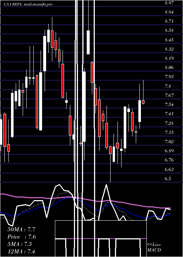
Task: Click the 8.97 price axis label
Action: pyautogui.click(x=169, y=3)
